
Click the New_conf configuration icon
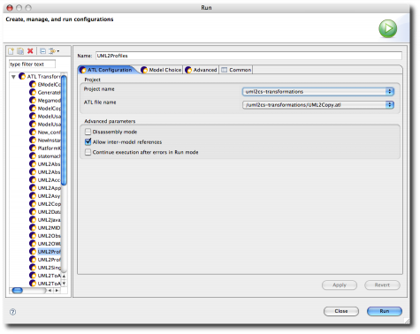coord(33,133)
